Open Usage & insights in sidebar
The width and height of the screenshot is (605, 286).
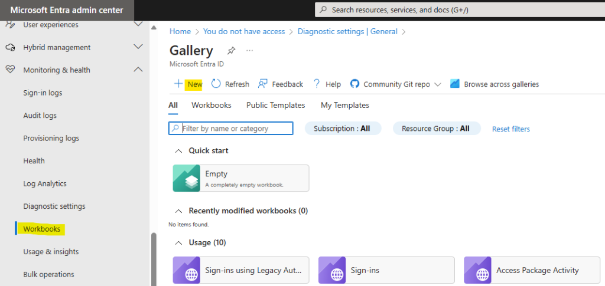coord(51,252)
